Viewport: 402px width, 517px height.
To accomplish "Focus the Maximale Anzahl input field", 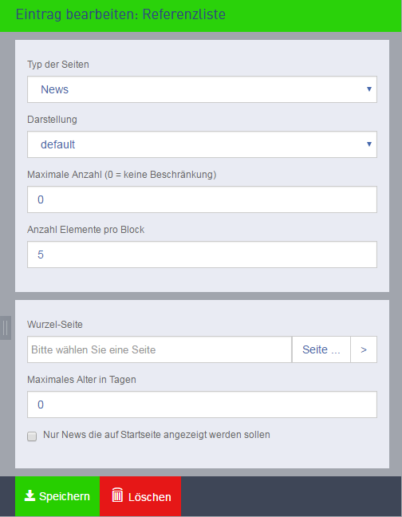I will tap(202, 199).
